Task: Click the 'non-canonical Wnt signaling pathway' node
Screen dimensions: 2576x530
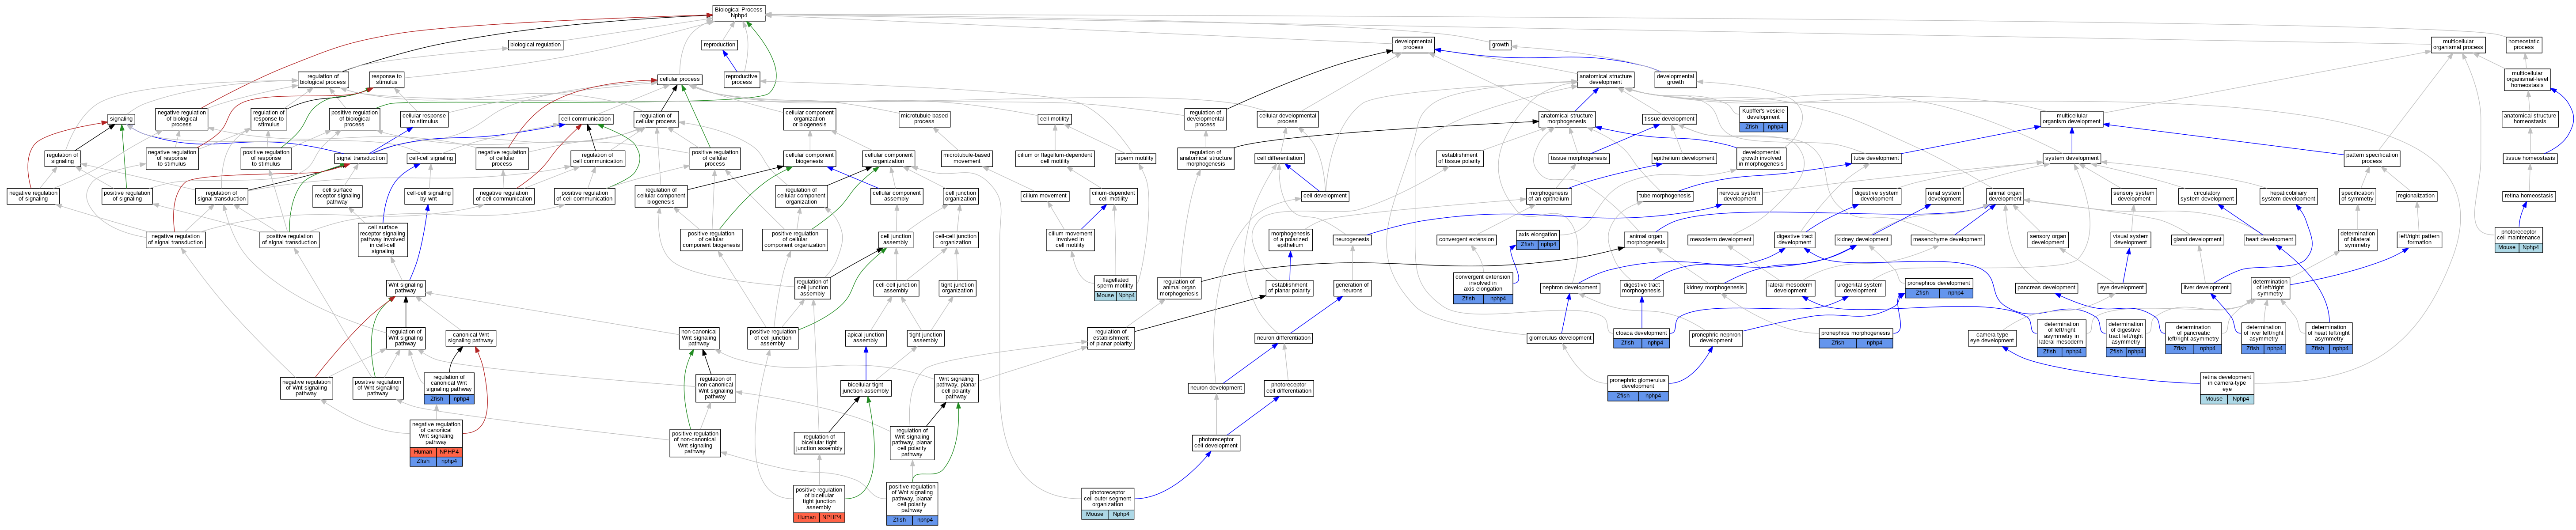Action: coord(698,338)
